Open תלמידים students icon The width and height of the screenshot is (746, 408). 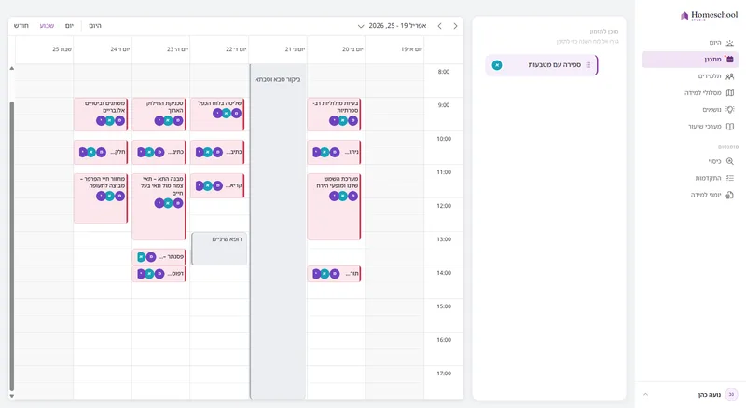[730, 76]
